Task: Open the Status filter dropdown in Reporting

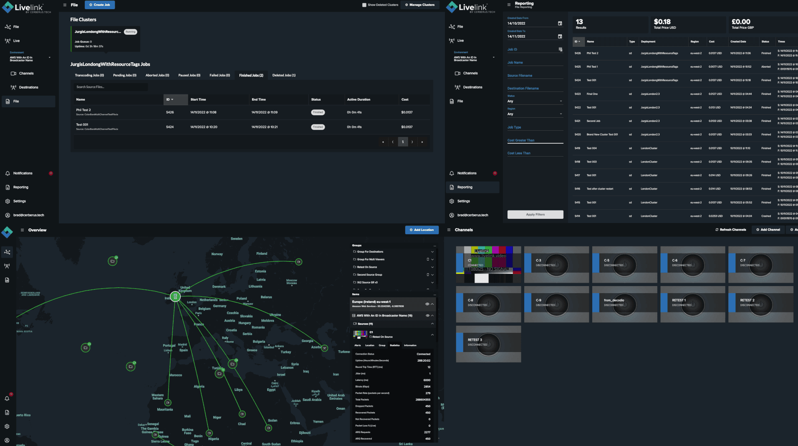Action: click(535, 101)
